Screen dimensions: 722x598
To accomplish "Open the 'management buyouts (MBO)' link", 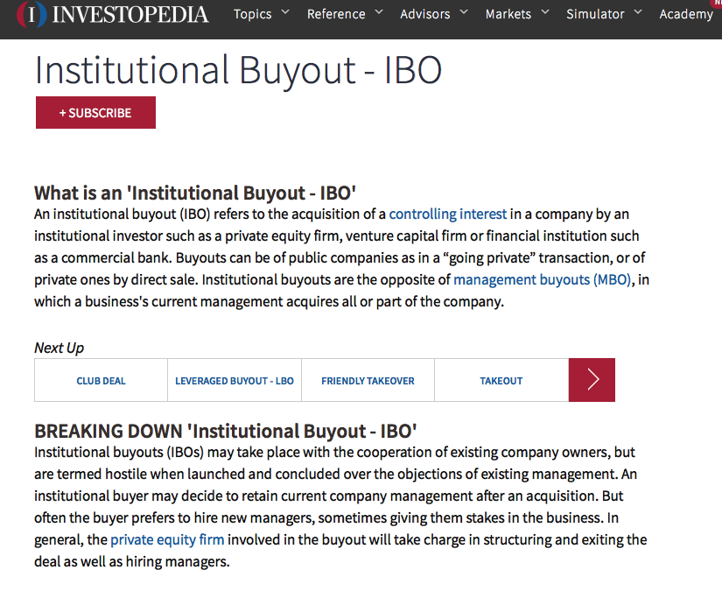I will [x=541, y=279].
